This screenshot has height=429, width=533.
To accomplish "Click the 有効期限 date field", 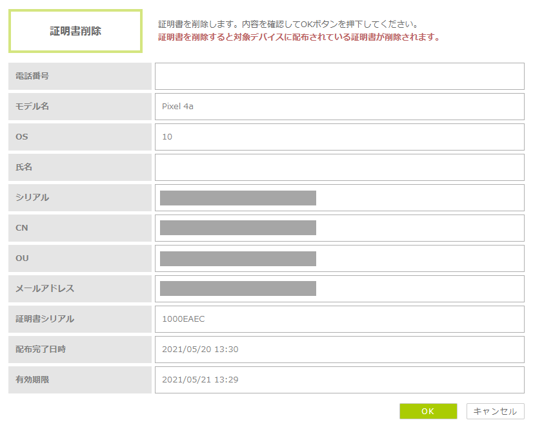I will [x=339, y=380].
